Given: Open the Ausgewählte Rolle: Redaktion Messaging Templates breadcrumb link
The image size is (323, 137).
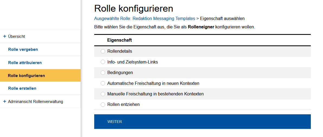Looking at the screenshot, I should click(145, 19).
